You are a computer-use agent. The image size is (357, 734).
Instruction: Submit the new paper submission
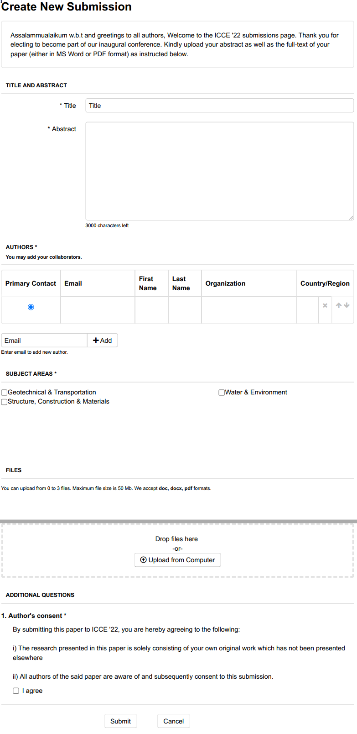pyautogui.click(x=120, y=721)
